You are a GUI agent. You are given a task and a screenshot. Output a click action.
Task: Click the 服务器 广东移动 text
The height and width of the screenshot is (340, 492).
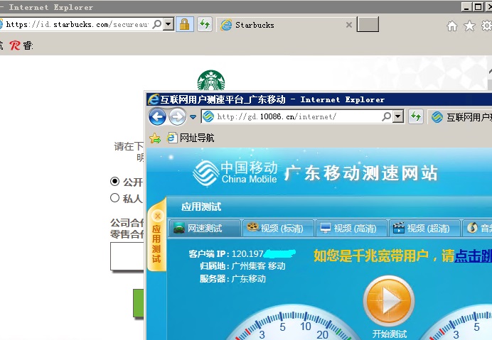(232, 278)
